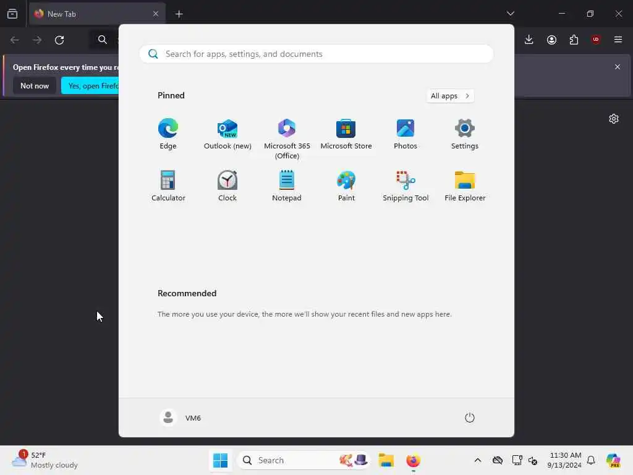Click the Yes, open Firefox button

[90, 85]
